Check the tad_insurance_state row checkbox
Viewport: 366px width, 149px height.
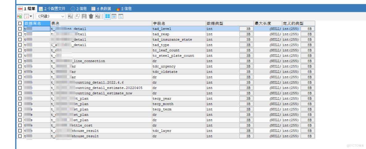coord(20,40)
